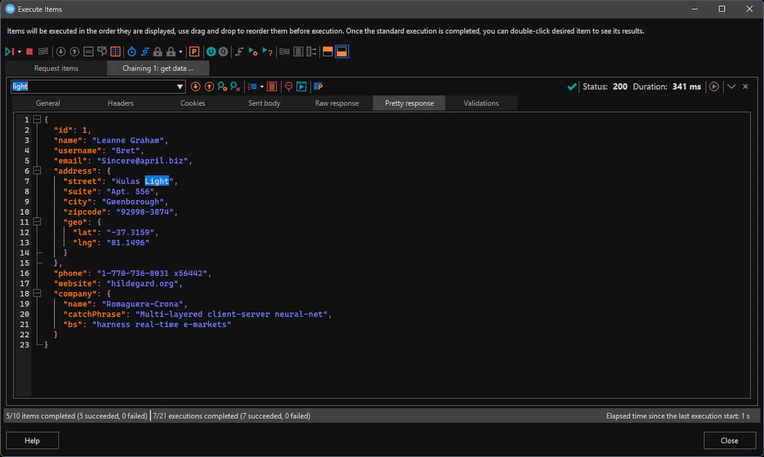764x457 pixels.
Task: Click the play-with-question-mark icon
Action: pos(267,52)
